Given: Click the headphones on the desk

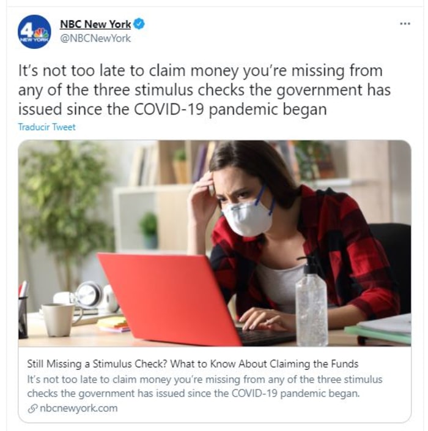Looking at the screenshot, I should [95, 298].
